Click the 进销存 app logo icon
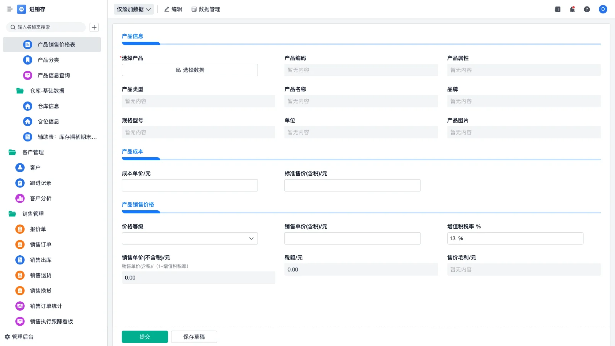The width and height of the screenshot is (615, 346). 22,9
